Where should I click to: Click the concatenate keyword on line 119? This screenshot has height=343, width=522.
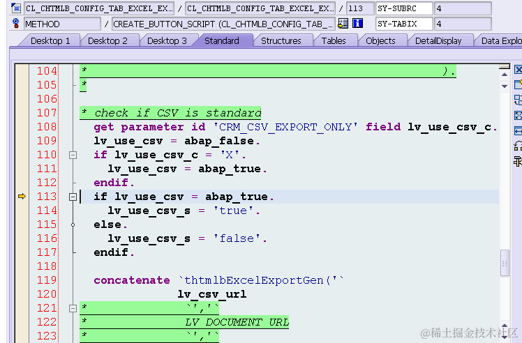pos(132,280)
